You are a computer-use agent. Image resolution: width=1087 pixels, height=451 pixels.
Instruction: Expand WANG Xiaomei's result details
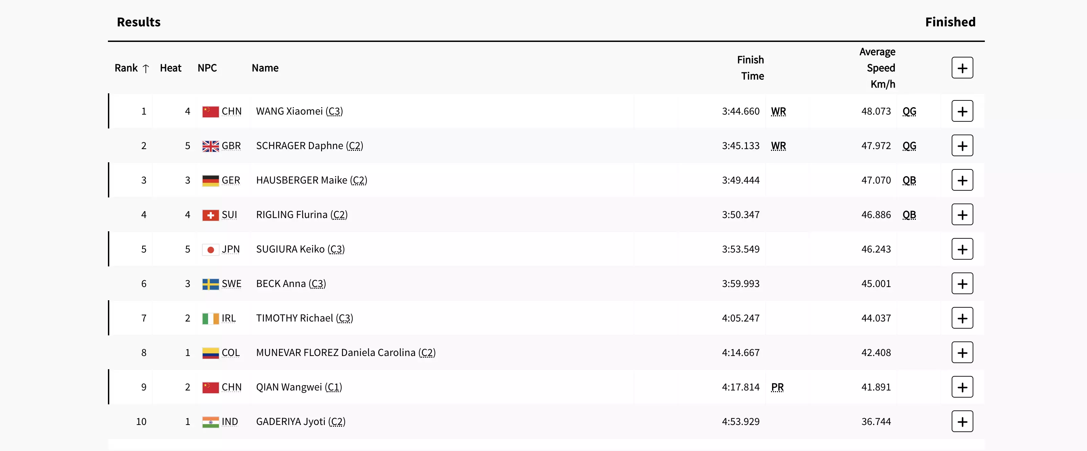962,111
